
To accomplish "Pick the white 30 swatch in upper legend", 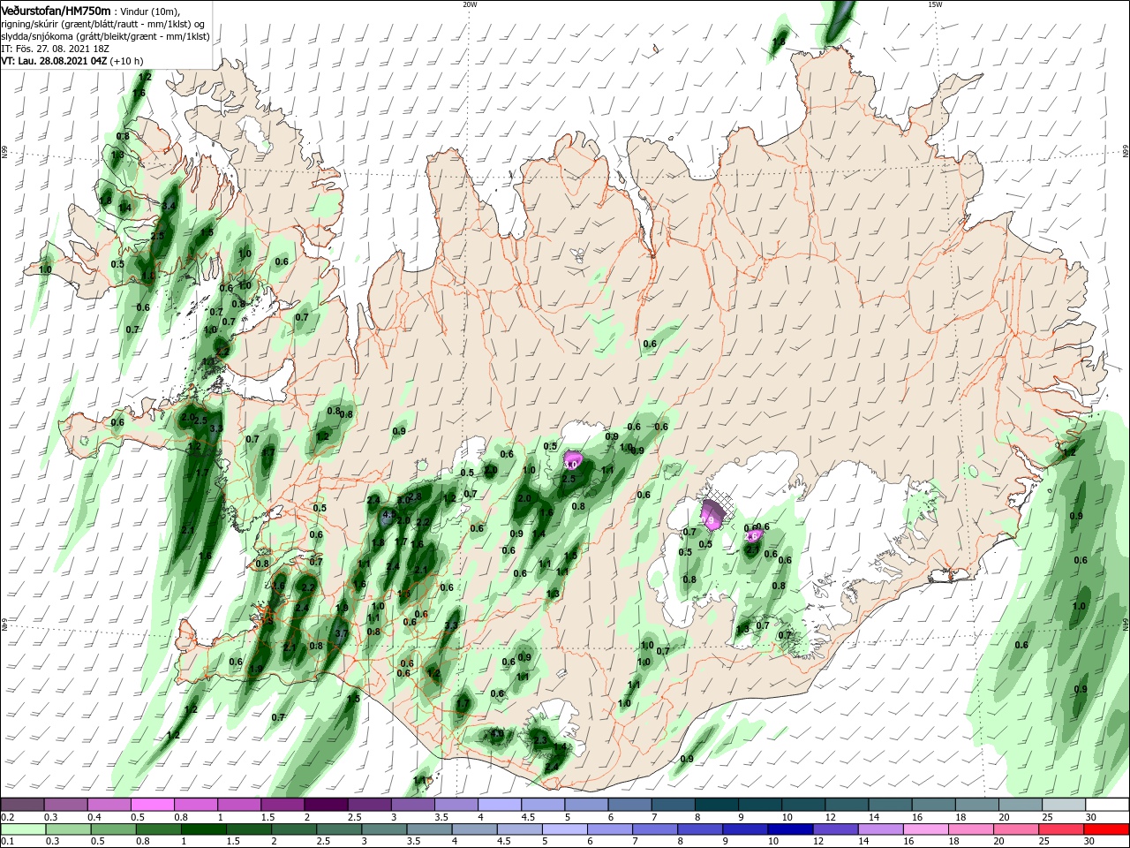I will 1106,805.
